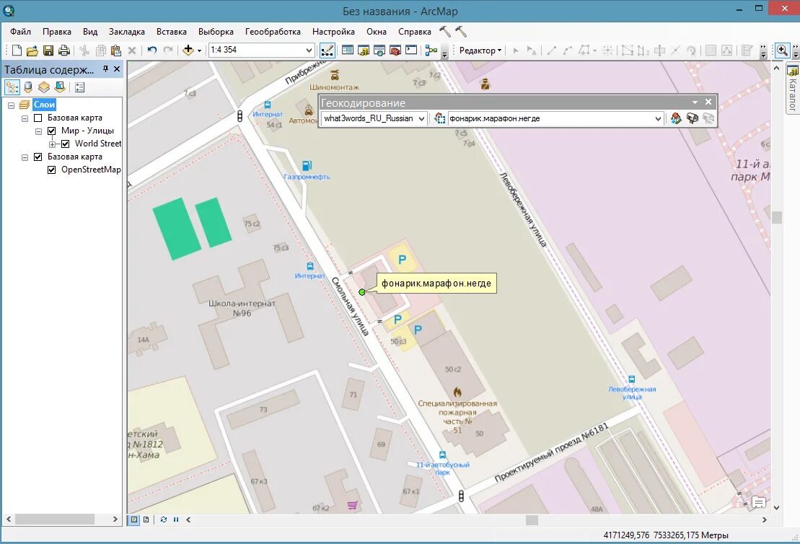Refresh the map display
The image size is (800, 544).
163,519
